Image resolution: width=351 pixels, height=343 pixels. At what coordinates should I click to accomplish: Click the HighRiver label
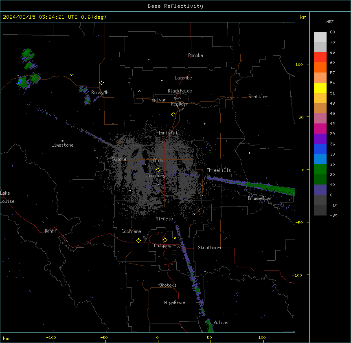[x=175, y=303]
